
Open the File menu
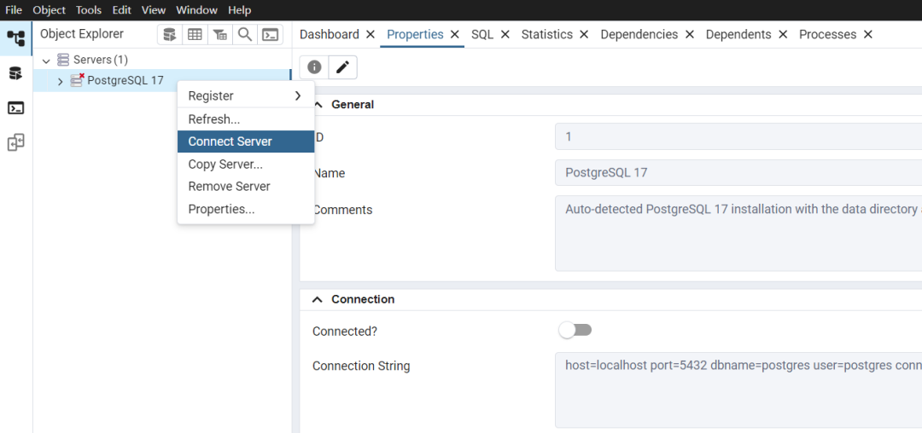pos(14,10)
